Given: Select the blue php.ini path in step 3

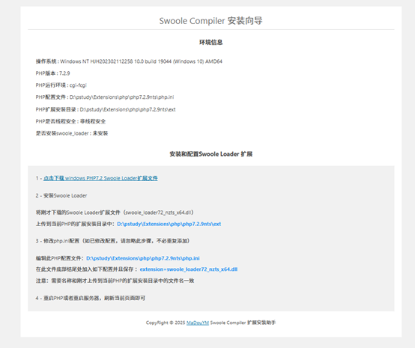Looking at the screenshot, I should pos(143,258).
